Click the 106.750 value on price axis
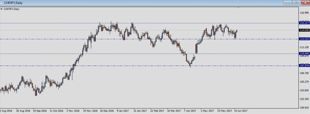Screen dimensions: 310x114 (304, 73)
